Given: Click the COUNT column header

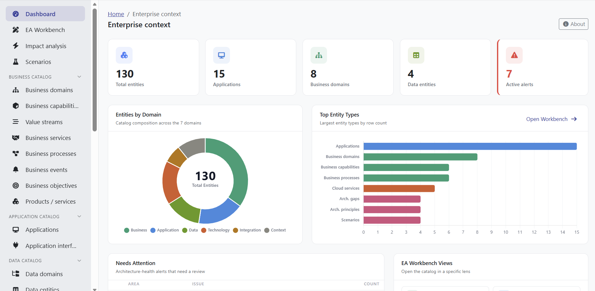Looking at the screenshot, I should point(371,284).
